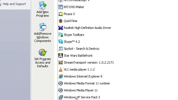Select Windows XP Service Pack 3 entry
Image resolution: width=178 pixels, height=100 pixels.
(x=82, y=97)
